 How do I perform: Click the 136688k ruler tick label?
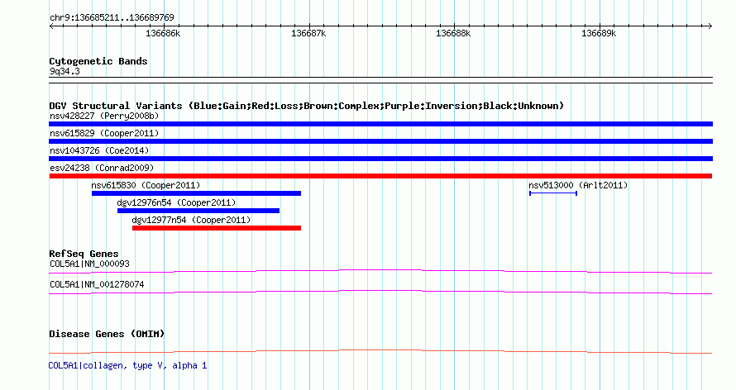453,33
